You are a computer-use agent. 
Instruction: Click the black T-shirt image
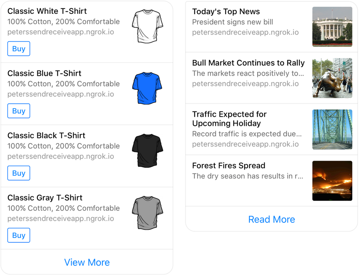click(x=147, y=150)
